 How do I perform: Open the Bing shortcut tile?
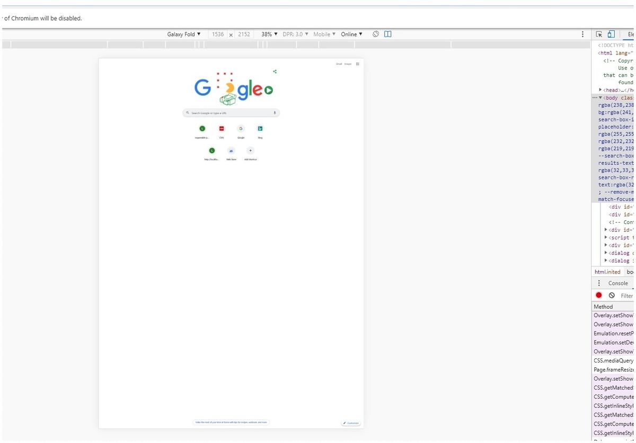tap(260, 131)
